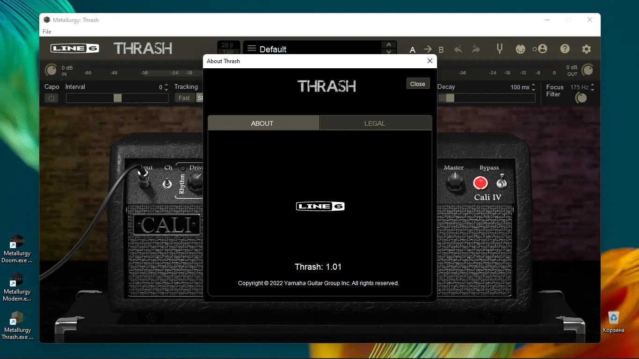The image size is (639, 359).
Task: Open the Metallurgy Thrash.exe desktop shortcut
Action: coord(17,325)
